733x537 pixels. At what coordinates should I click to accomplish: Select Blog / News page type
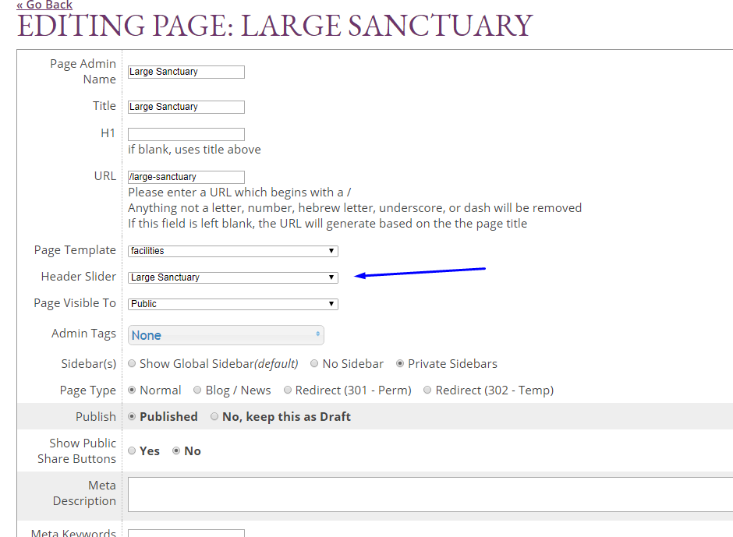[197, 390]
